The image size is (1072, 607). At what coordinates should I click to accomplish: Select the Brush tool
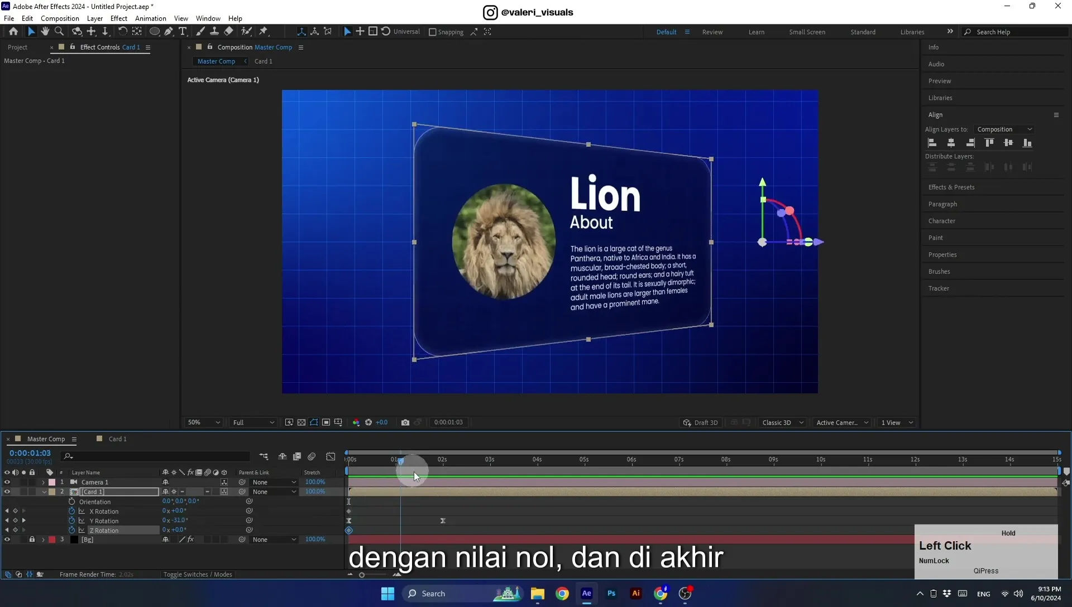(x=200, y=31)
